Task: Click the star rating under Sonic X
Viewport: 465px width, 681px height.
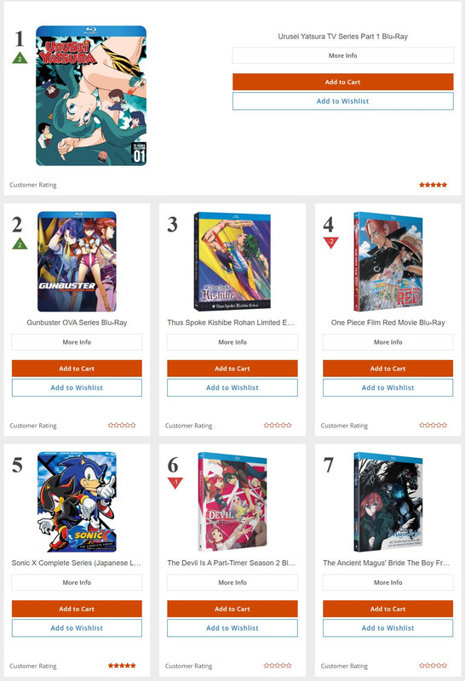Action: (x=122, y=666)
